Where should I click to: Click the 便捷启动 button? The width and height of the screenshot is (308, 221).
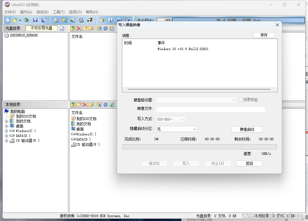[247, 129]
